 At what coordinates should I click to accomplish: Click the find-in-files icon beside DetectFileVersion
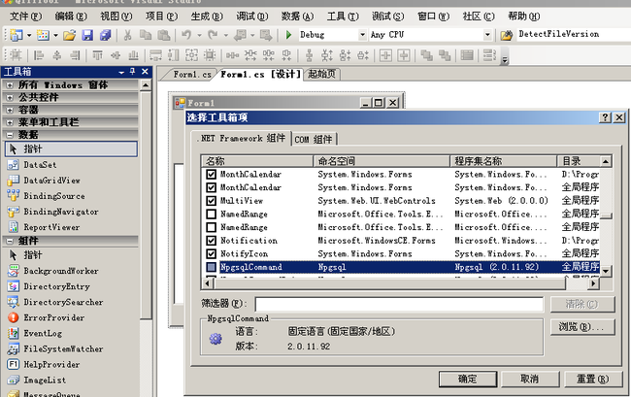click(x=506, y=35)
